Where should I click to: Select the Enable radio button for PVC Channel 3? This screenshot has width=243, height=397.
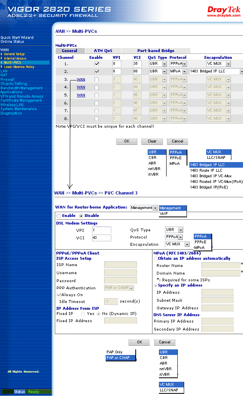[59, 216]
